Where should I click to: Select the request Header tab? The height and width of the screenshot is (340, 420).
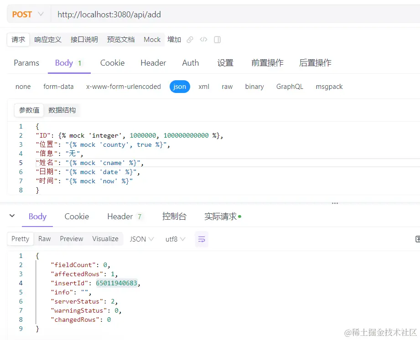click(154, 63)
